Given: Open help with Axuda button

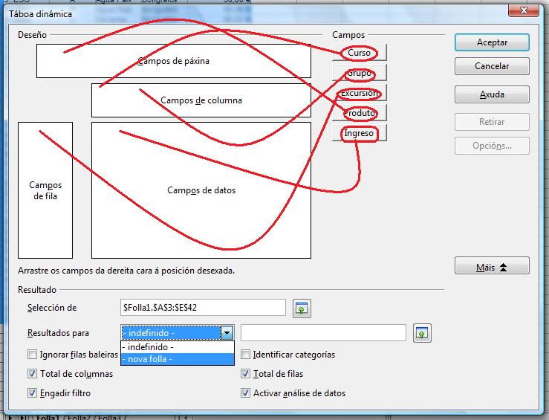Looking at the screenshot, I should [x=492, y=94].
